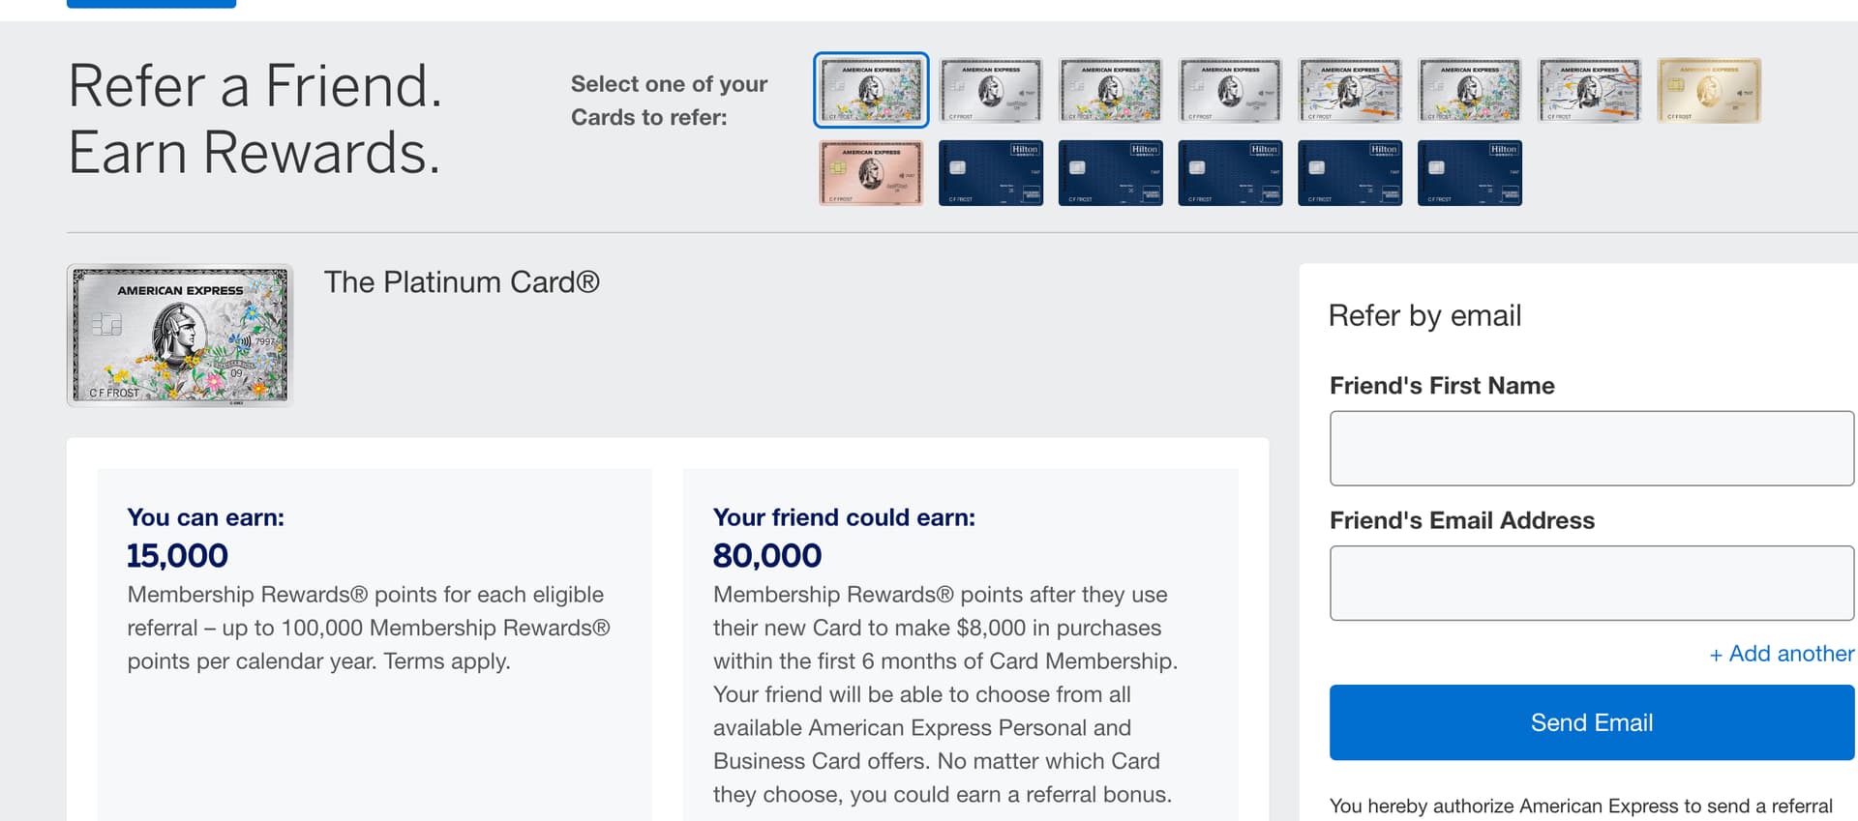Pick the first plain silver Platinum card

coord(991,90)
